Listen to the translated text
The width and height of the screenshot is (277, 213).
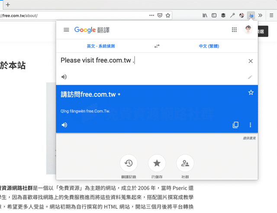pyautogui.click(x=64, y=125)
